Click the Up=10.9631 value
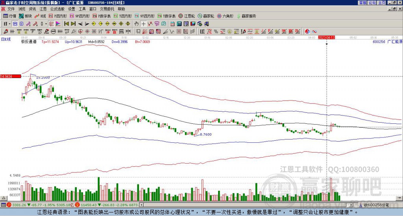The image size is (403, 216). point(74,42)
